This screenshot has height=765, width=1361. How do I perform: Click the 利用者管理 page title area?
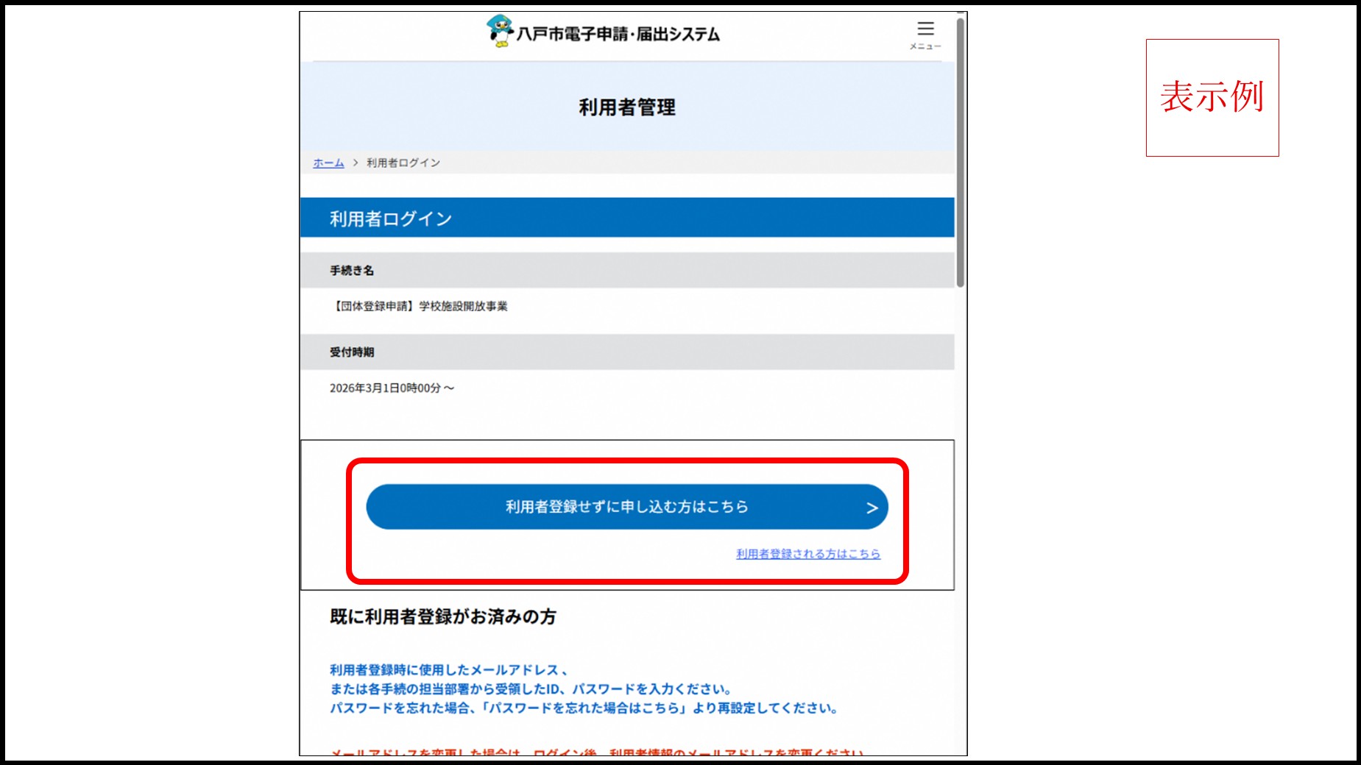click(x=626, y=105)
